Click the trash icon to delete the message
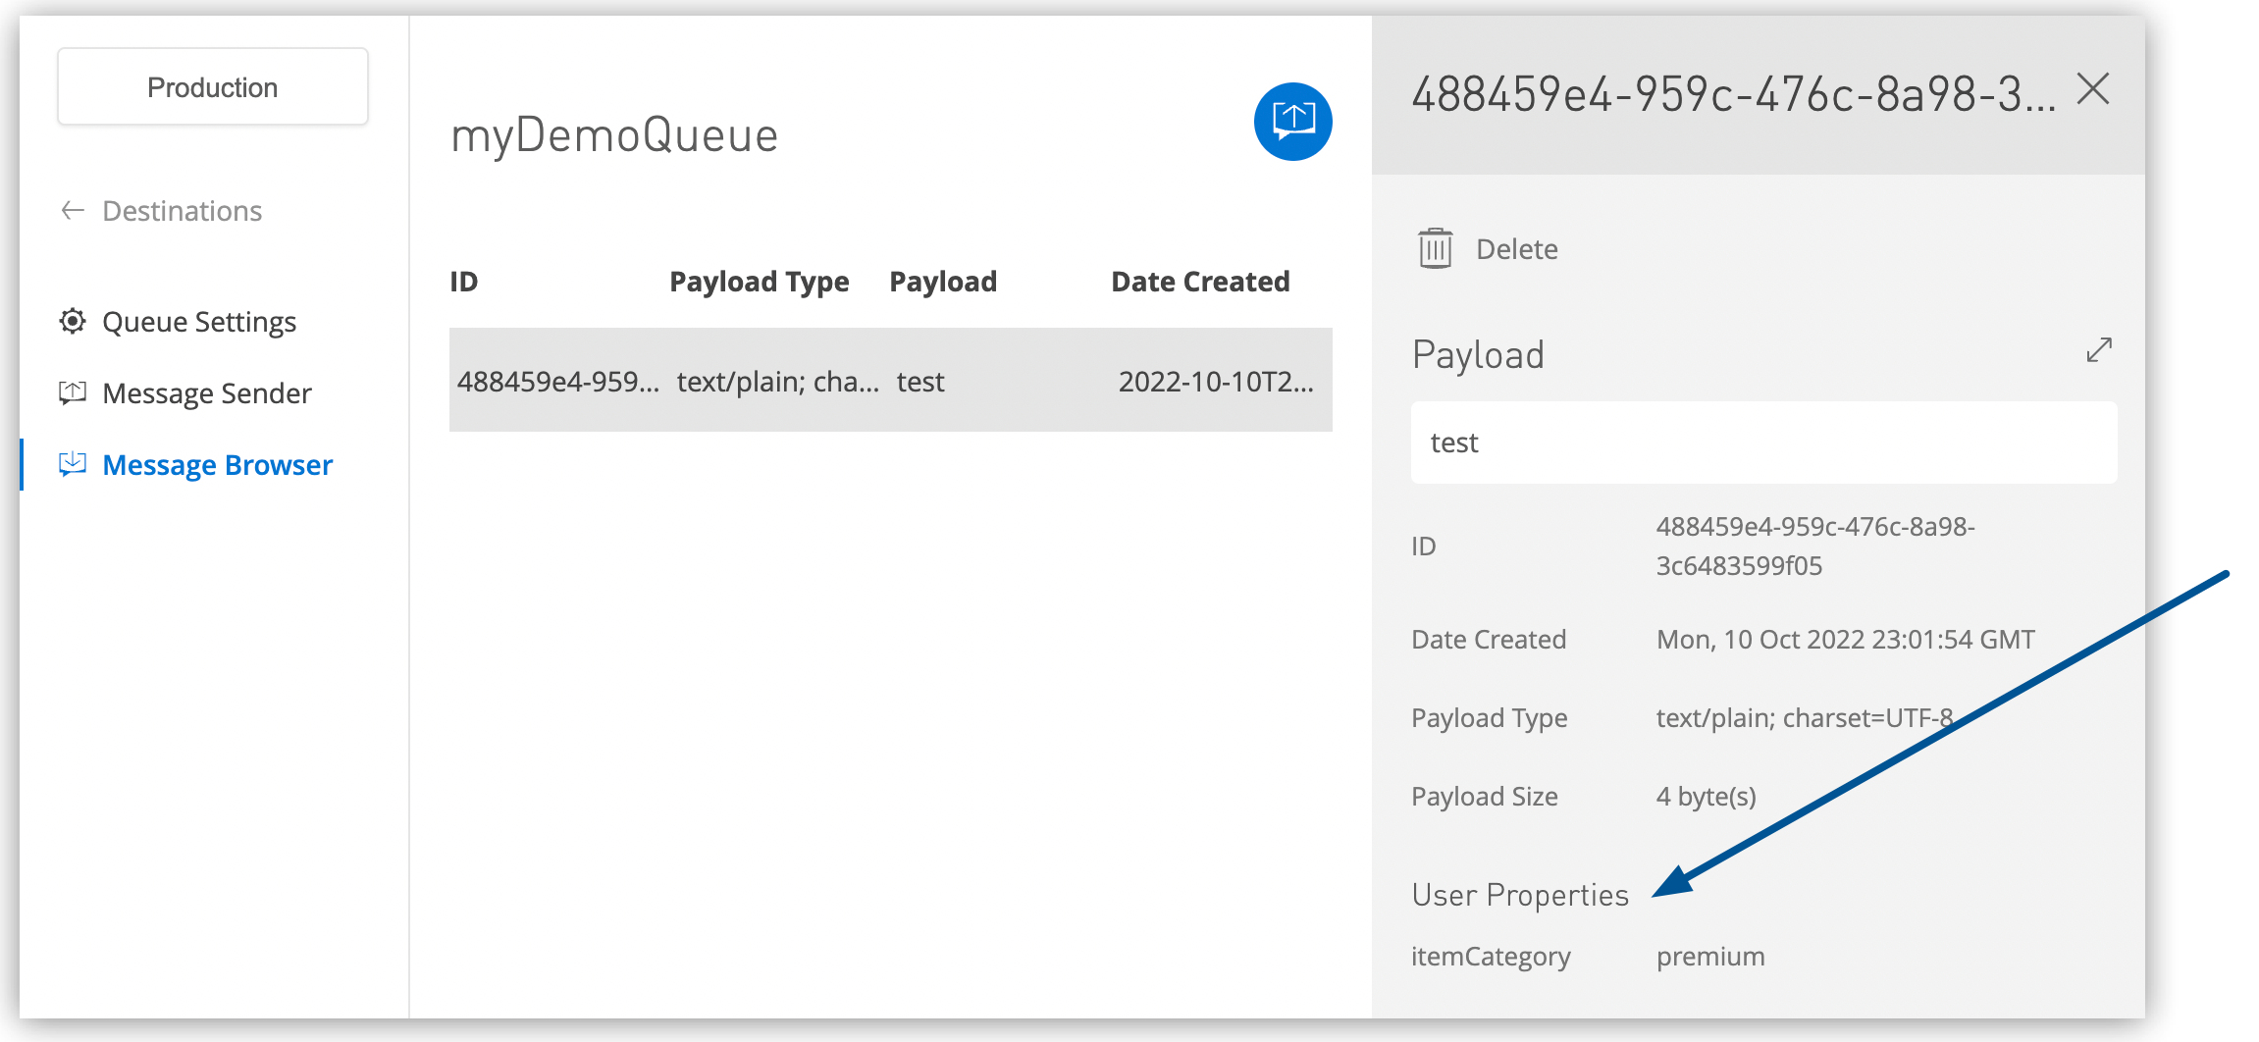 [x=1435, y=248]
